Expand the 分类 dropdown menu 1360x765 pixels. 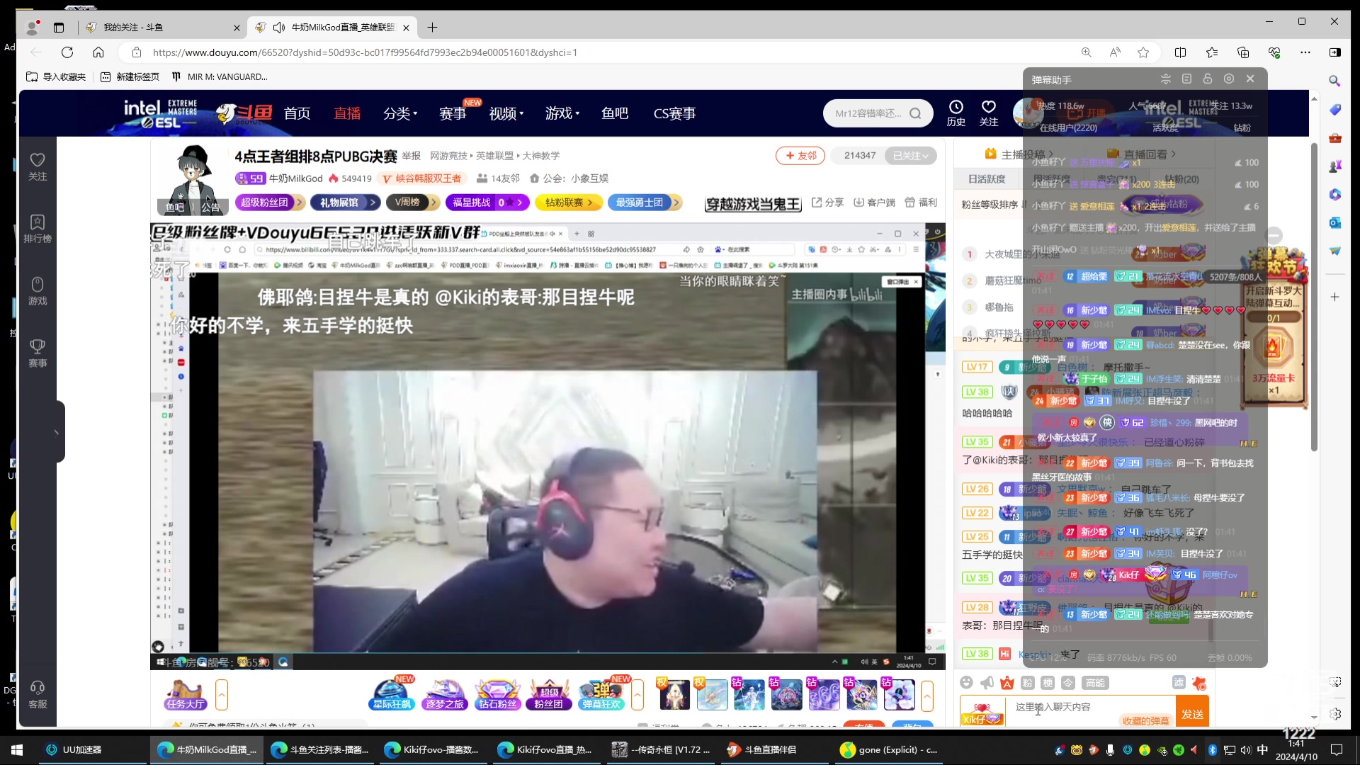(400, 113)
